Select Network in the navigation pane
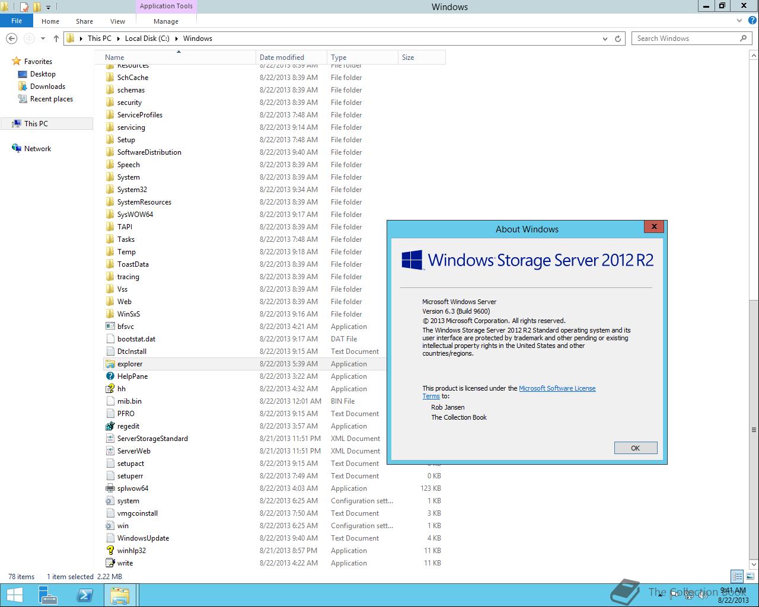 point(37,149)
